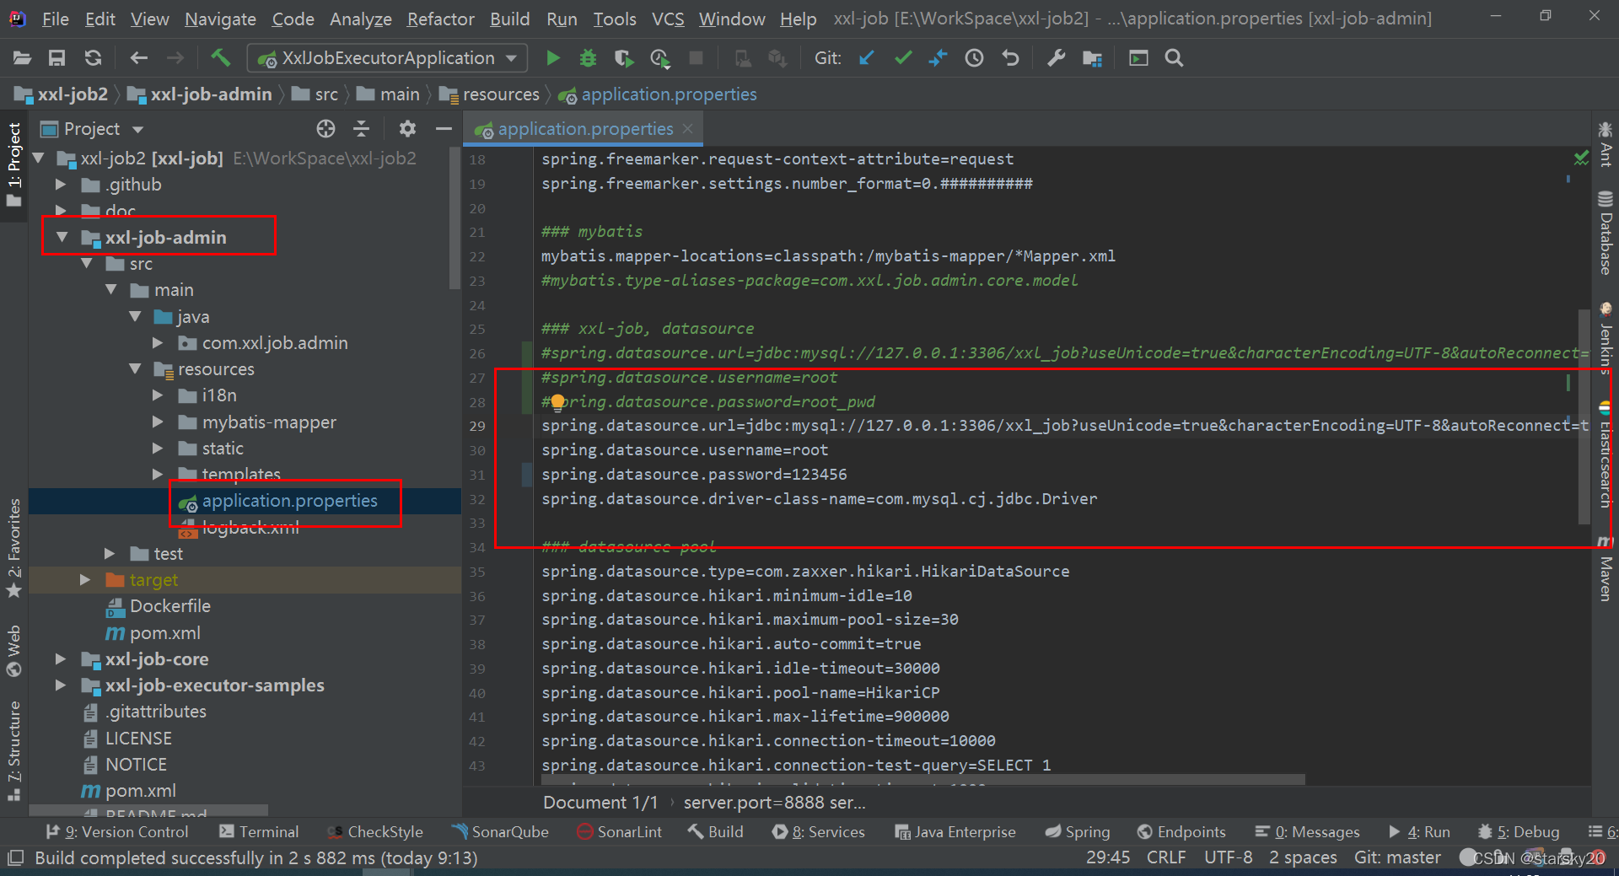Open the File menu
Screen dimensions: 1619x876
(55, 19)
